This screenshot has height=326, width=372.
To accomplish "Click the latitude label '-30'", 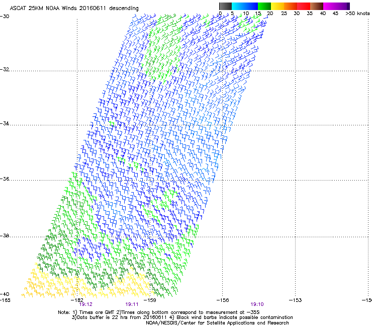I will click(5, 17).
